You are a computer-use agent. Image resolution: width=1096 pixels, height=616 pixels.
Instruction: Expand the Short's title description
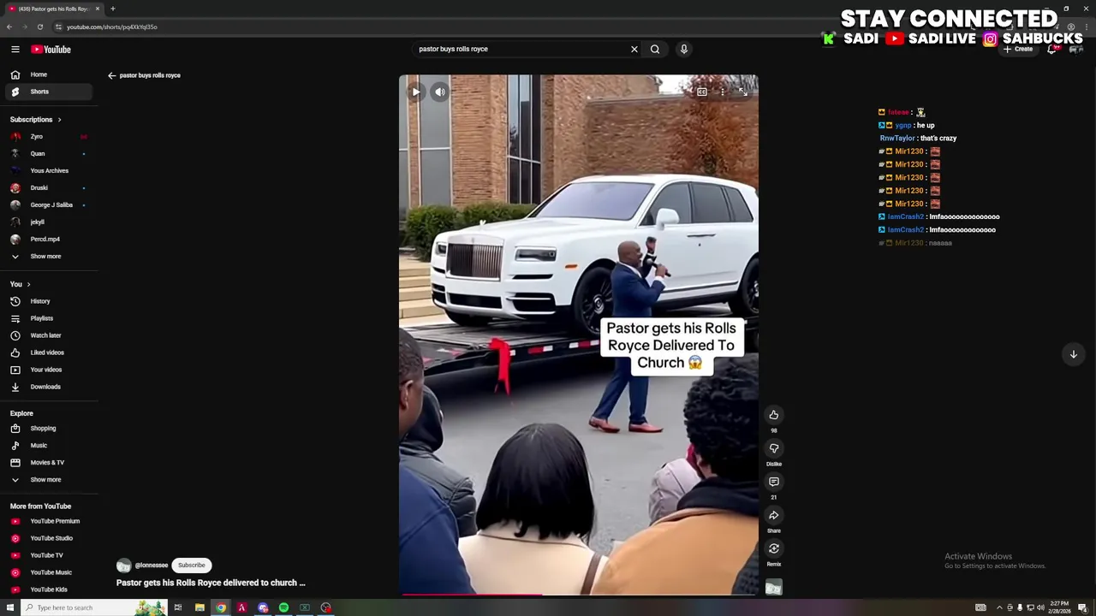pos(211,583)
